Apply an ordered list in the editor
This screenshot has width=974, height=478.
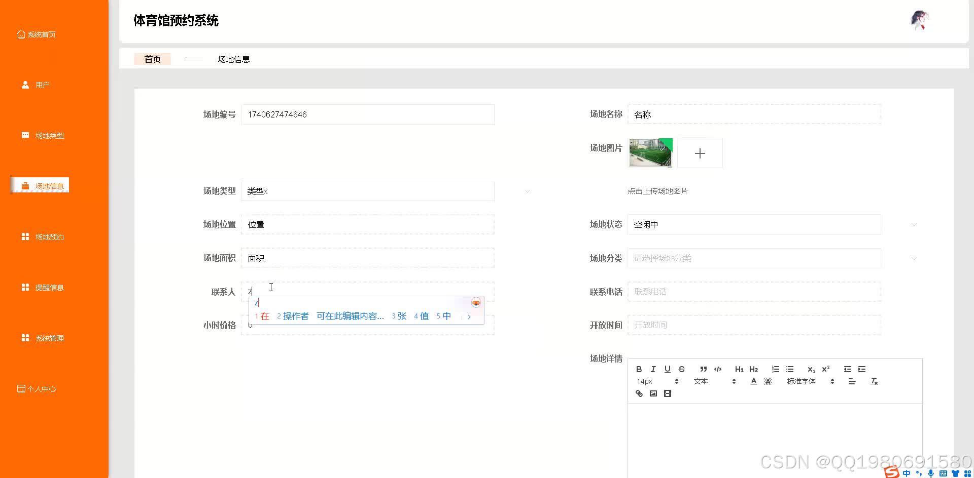tap(776, 369)
